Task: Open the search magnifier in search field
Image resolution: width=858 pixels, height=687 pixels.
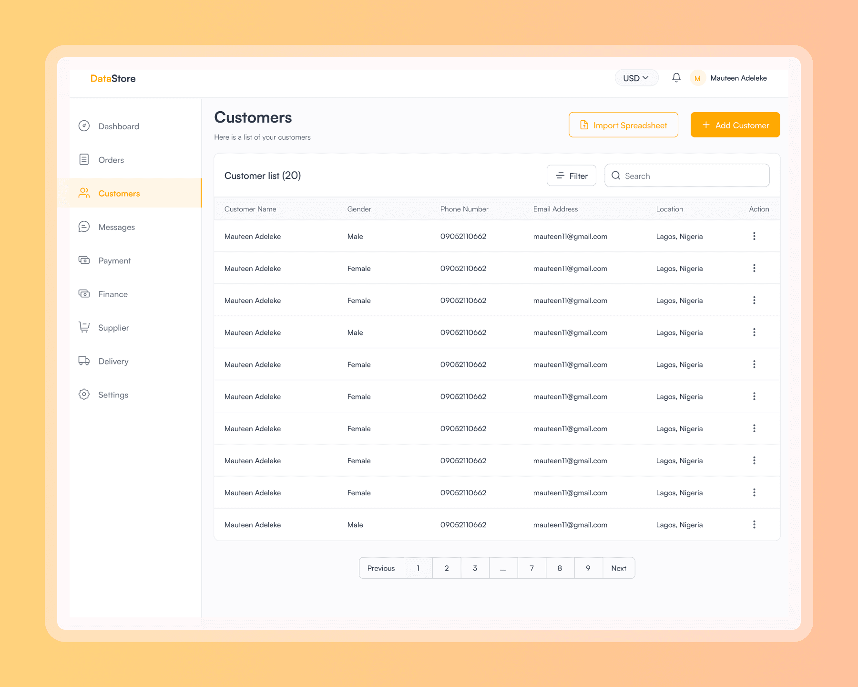Action: point(616,176)
